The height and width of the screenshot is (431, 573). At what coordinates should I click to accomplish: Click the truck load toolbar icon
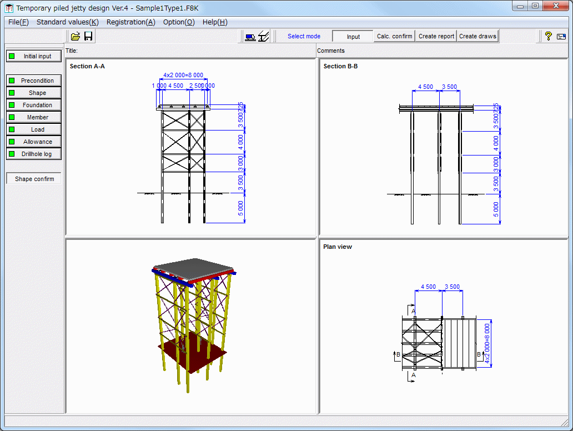(x=250, y=36)
